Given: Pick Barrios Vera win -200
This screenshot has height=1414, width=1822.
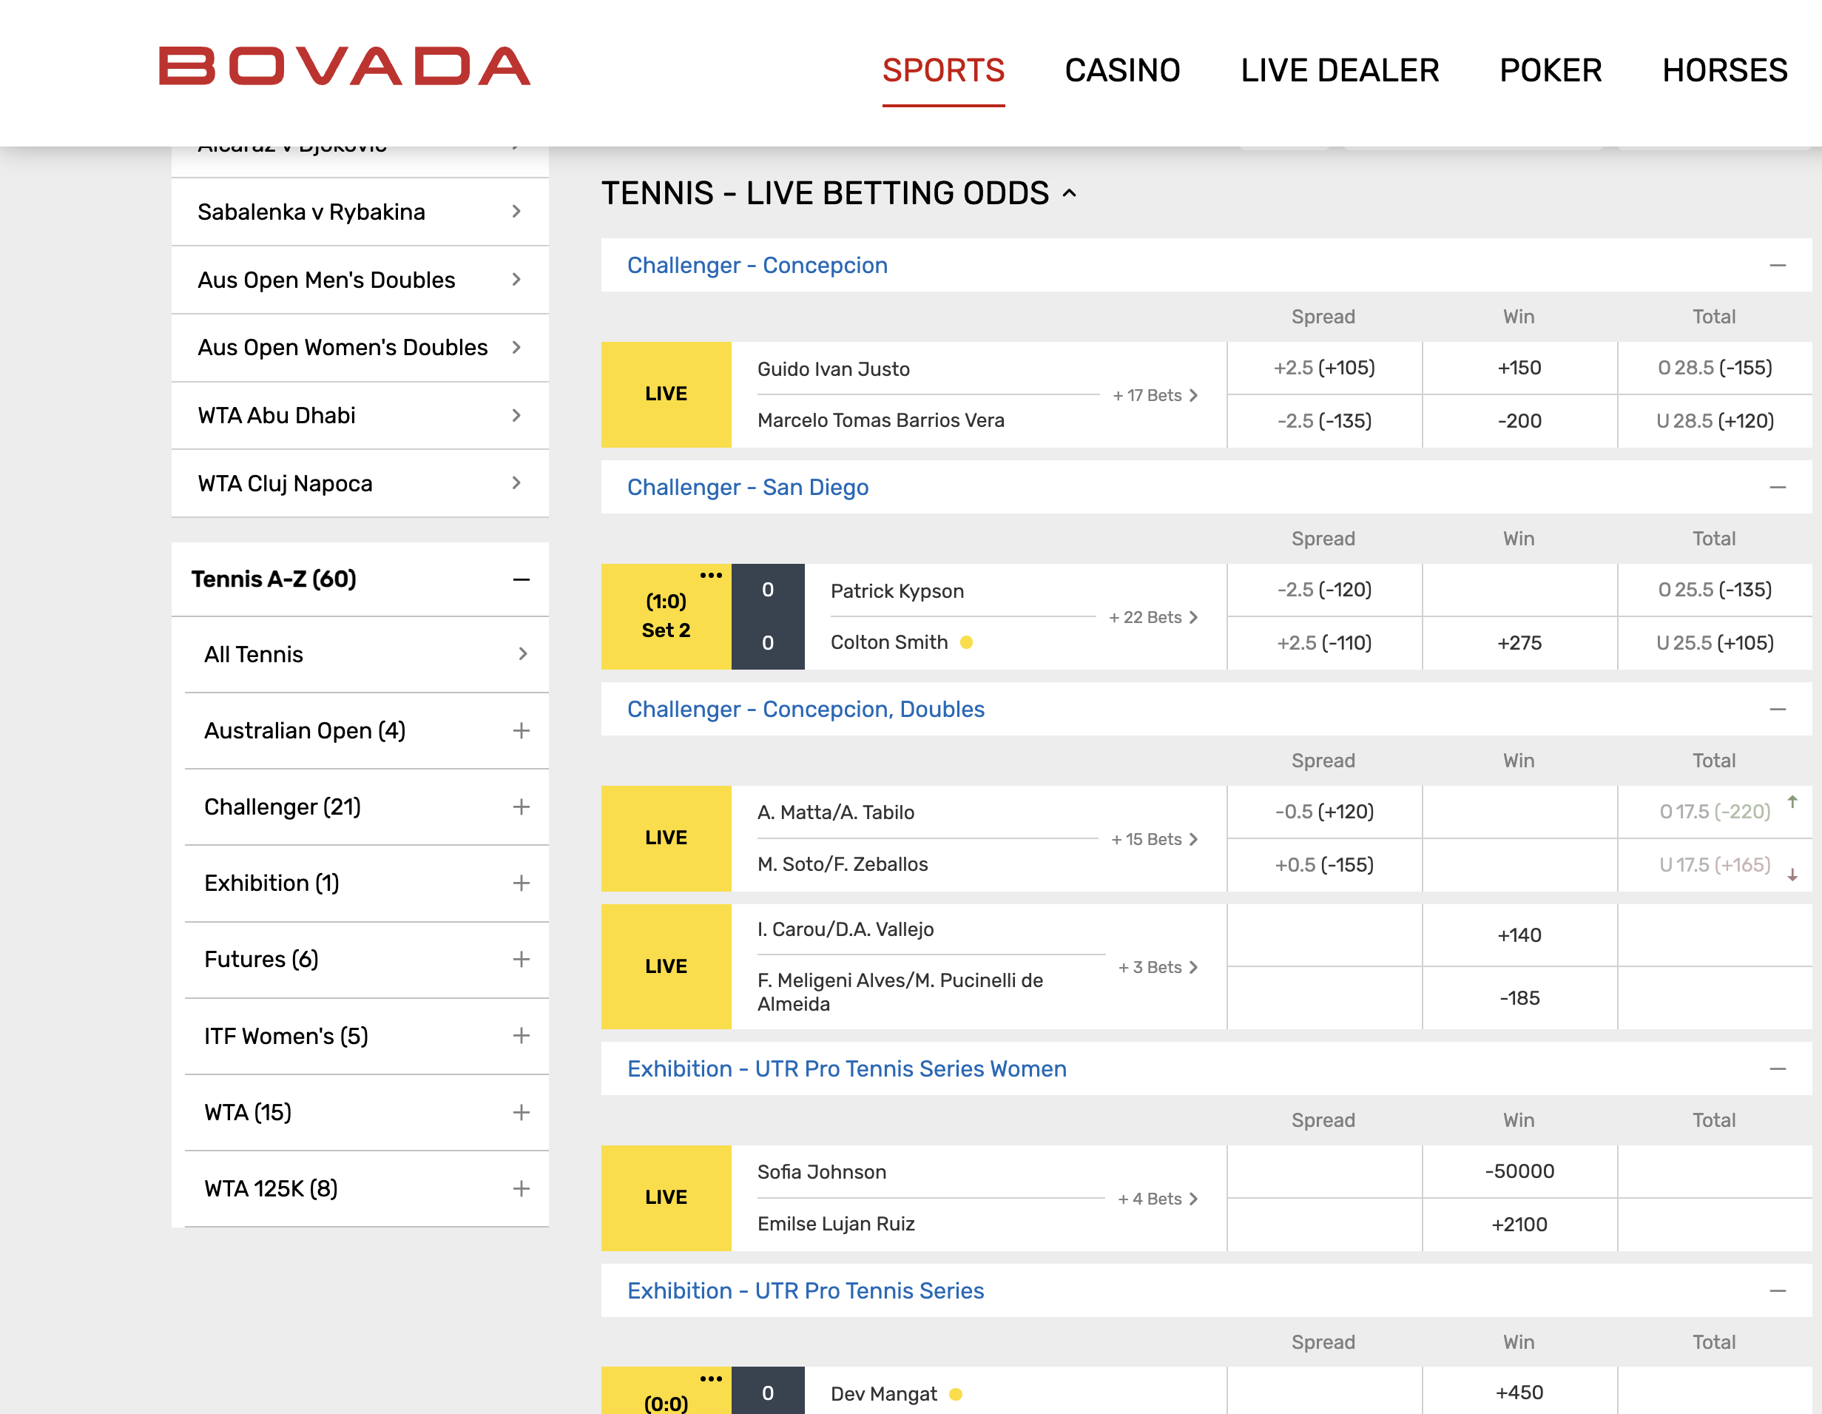Looking at the screenshot, I should 1519,421.
